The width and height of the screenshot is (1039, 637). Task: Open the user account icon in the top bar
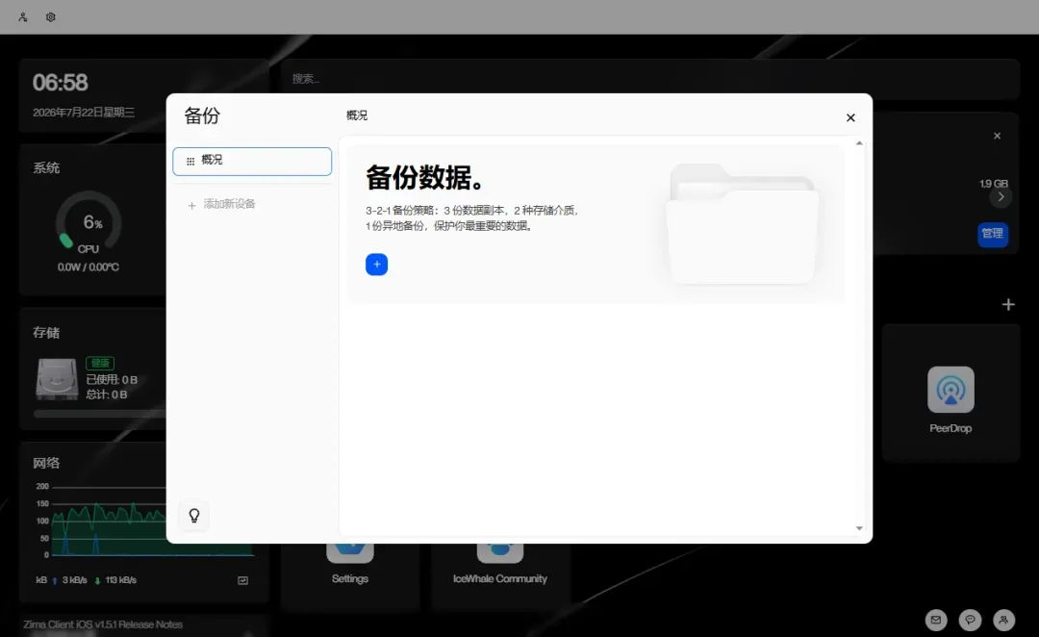tap(22, 17)
